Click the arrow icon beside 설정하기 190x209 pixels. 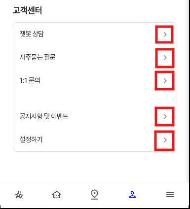(165, 140)
